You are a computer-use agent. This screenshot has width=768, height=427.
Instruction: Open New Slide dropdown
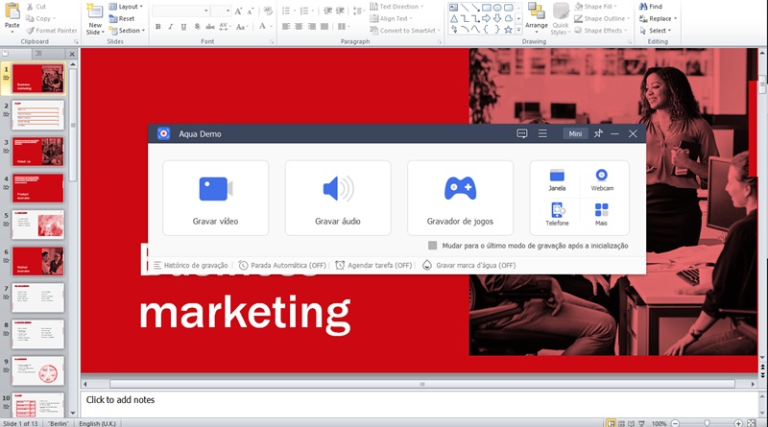[x=95, y=29]
